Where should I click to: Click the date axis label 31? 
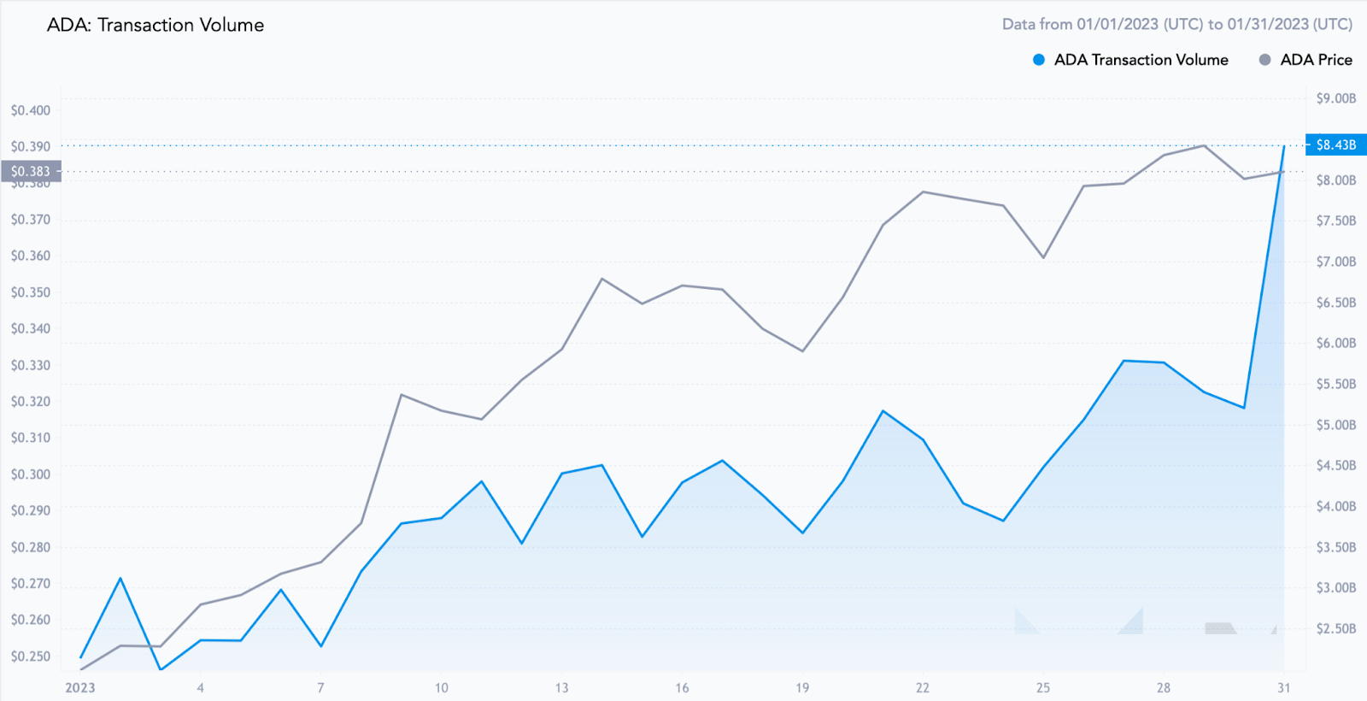point(1284,687)
